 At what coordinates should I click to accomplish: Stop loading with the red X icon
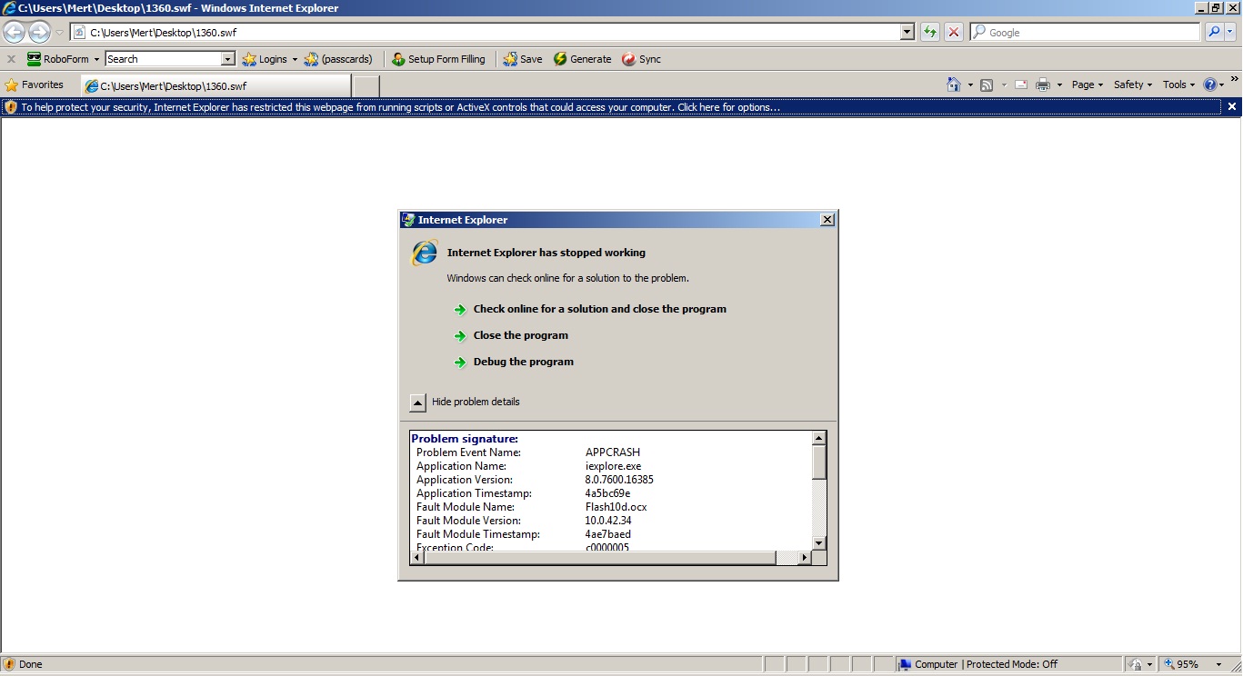click(953, 33)
